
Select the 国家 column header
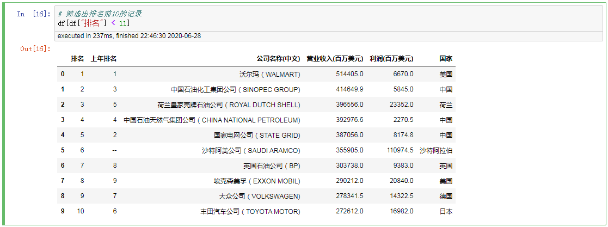pos(446,59)
